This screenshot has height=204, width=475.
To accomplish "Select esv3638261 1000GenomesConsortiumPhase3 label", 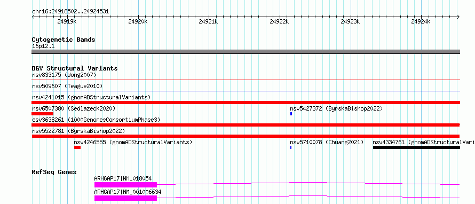I will click(x=96, y=120).
